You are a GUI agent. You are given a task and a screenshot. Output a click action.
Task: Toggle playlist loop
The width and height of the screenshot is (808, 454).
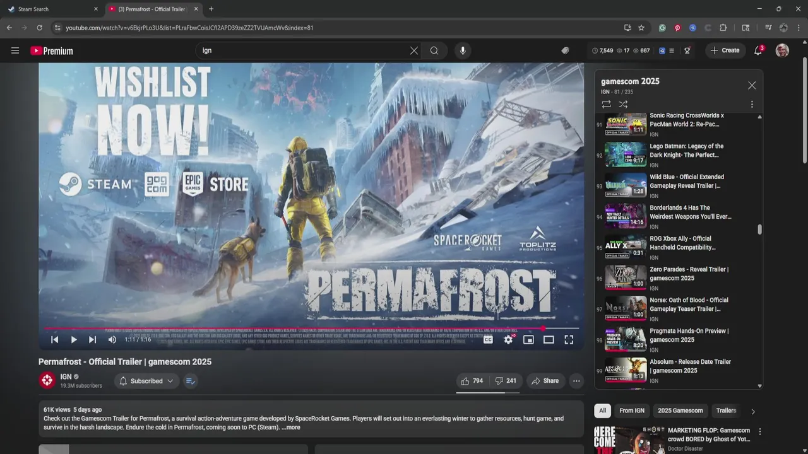(x=606, y=104)
